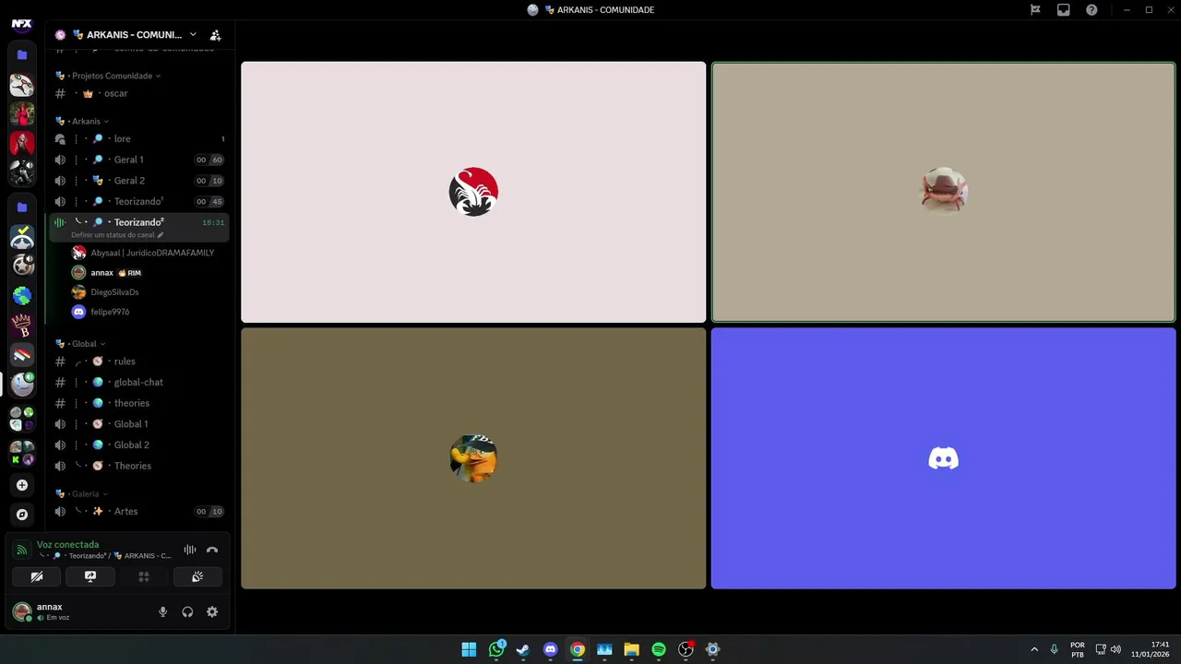Image resolution: width=1181 pixels, height=664 pixels.
Task: Open user settings gear icon
Action: pos(212,611)
